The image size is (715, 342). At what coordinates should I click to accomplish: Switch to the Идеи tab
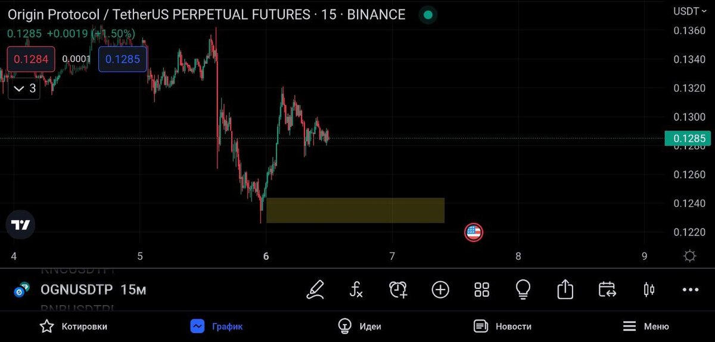pos(359,327)
